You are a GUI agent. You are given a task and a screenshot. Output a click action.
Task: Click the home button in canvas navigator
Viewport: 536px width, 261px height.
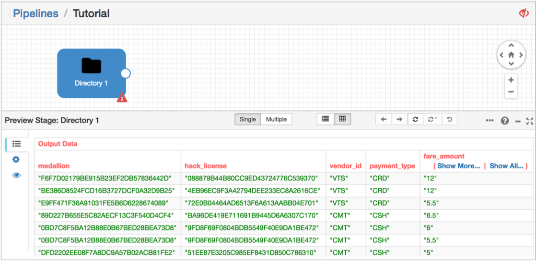click(x=511, y=55)
